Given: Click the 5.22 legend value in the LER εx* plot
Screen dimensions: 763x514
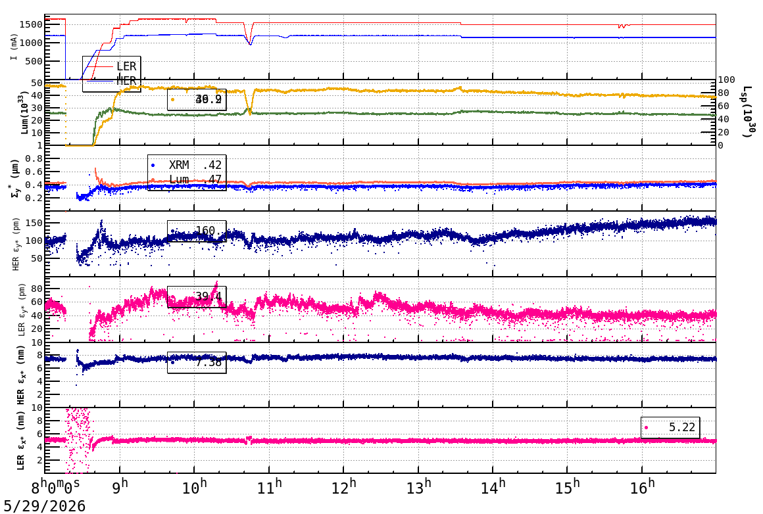Looking at the screenshot, I should click(x=682, y=427).
